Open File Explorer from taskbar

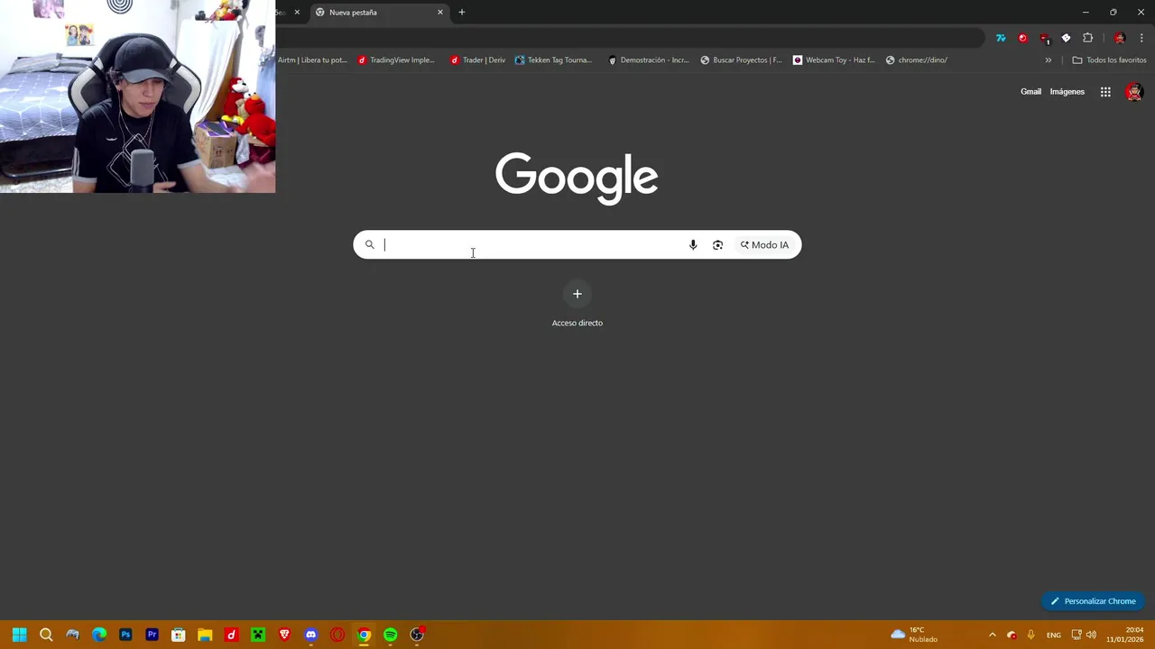pyautogui.click(x=205, y=635)
